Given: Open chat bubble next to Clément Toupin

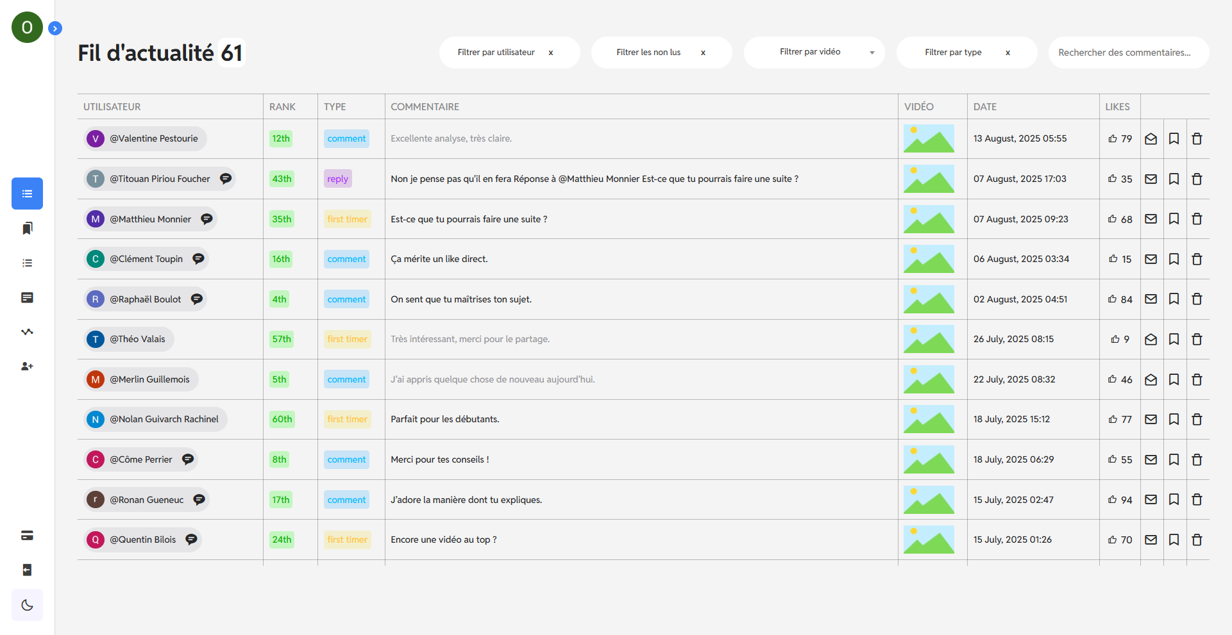Looking at the screenshot, I should click(x=198, y=259).
